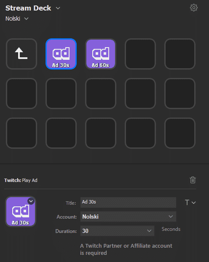Open the title text style T menu
This screenshot has height=262, width=209.
(190, 203)
